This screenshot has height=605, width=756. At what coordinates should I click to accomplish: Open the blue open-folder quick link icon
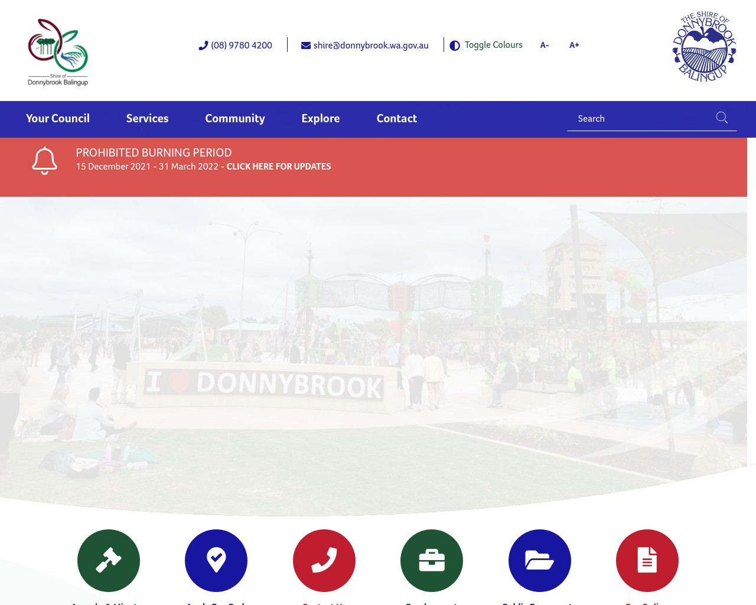(540, 561)
